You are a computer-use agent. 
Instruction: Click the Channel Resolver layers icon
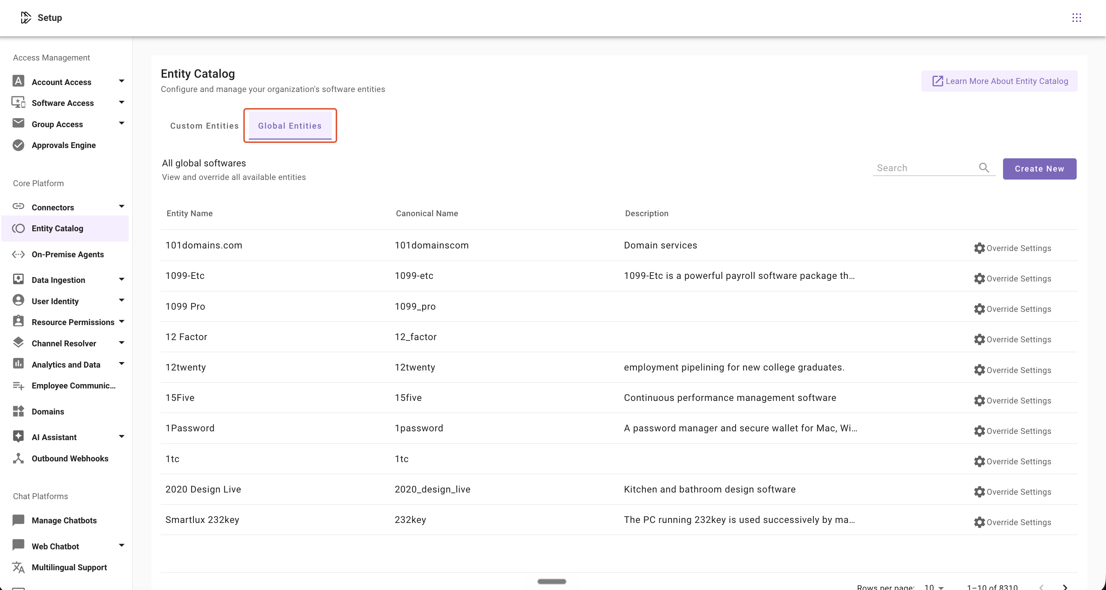(18, 342)
